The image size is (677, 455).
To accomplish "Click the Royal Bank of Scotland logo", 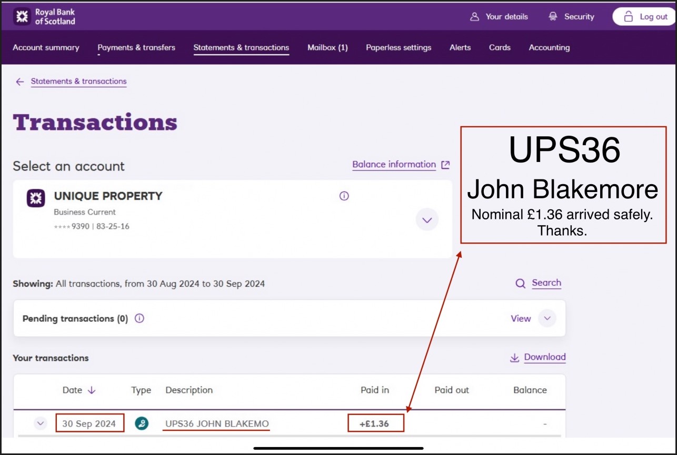I will point(45,17).
